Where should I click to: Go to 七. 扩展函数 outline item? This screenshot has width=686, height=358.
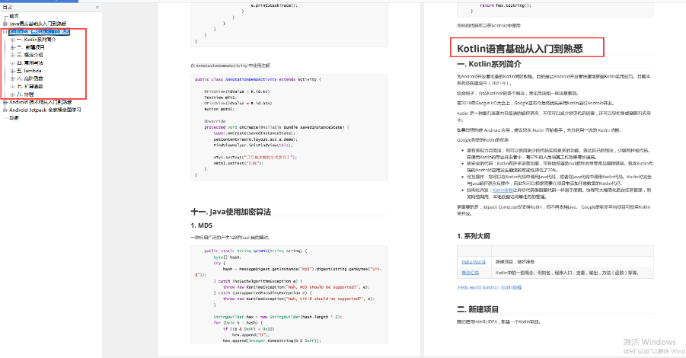coord(30,87)
